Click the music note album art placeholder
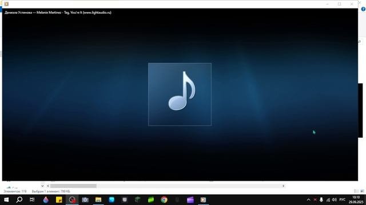The height and width of the screenshot is (205, 366). [x=180, y=95]
